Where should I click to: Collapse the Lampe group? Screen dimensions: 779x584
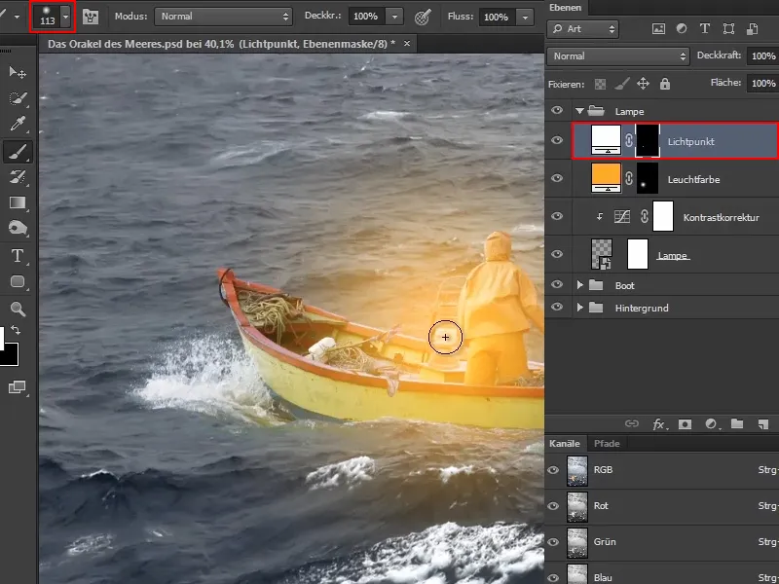coord(579,111)
